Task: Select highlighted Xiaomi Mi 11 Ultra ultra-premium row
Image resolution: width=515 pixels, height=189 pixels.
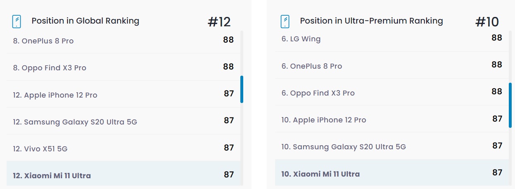Action: [392, 173]
